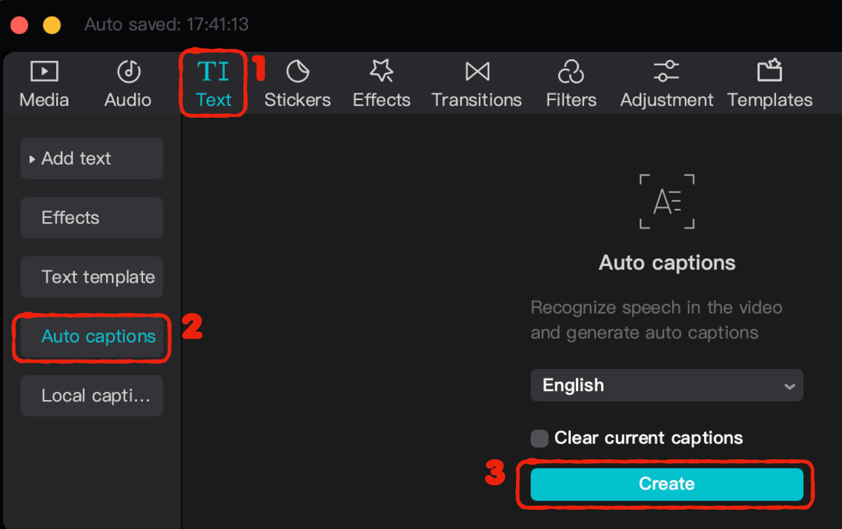Select the English language option
Viewport: 842px width, 529px height.
point(666,385)
